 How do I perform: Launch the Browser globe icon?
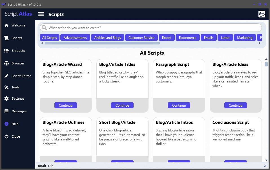6,63
